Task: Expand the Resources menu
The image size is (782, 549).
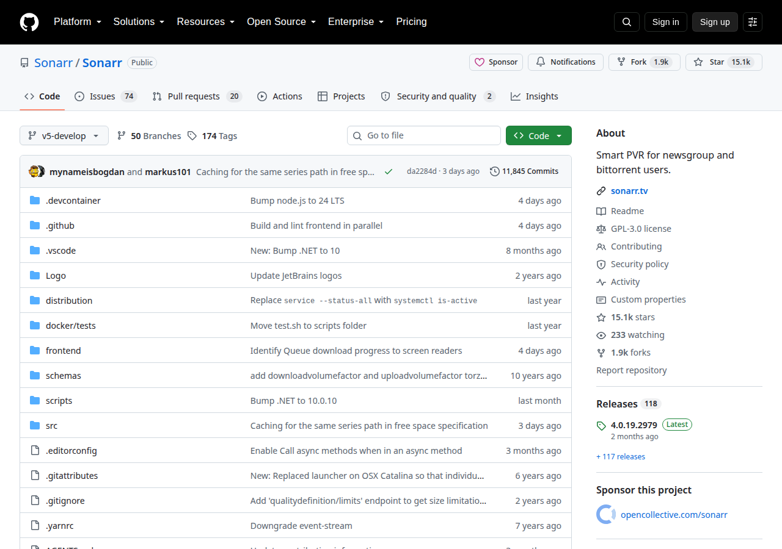Action: (x=206, y=22)
